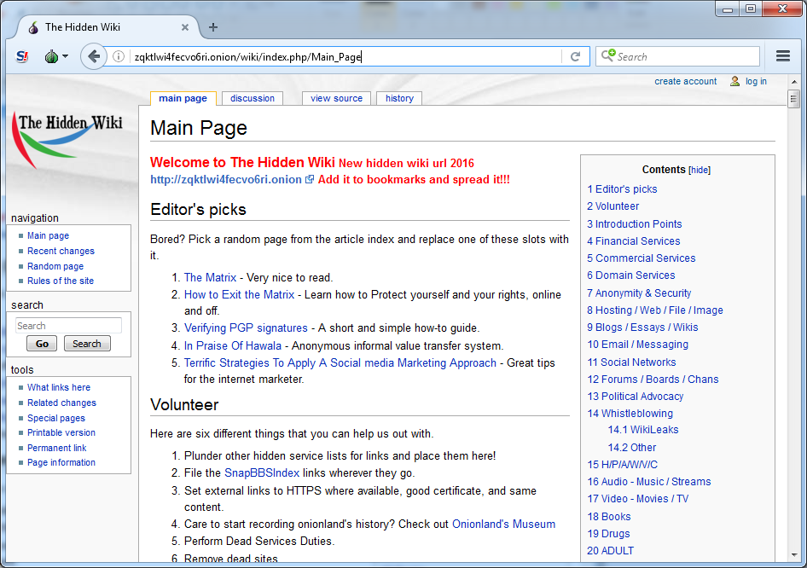Click the scrollbar up arrow
807x568 pixels.
[x=794, y=82]
